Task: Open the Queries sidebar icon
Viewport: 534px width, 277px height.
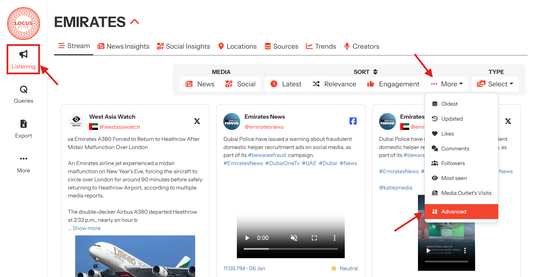Action: 23,94
